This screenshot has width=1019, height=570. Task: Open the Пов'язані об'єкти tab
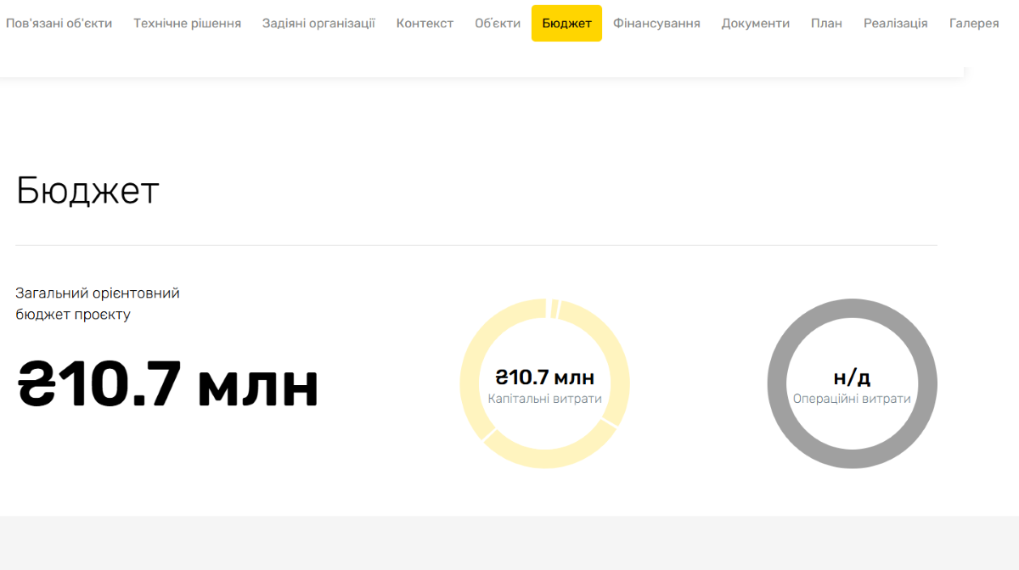coord(59,23)
